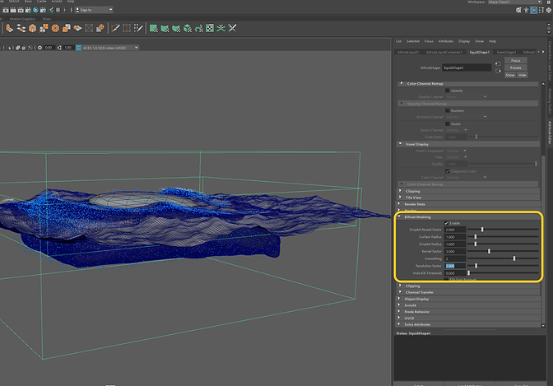Expand the Extra Attributes section

(x=399, y=324)
